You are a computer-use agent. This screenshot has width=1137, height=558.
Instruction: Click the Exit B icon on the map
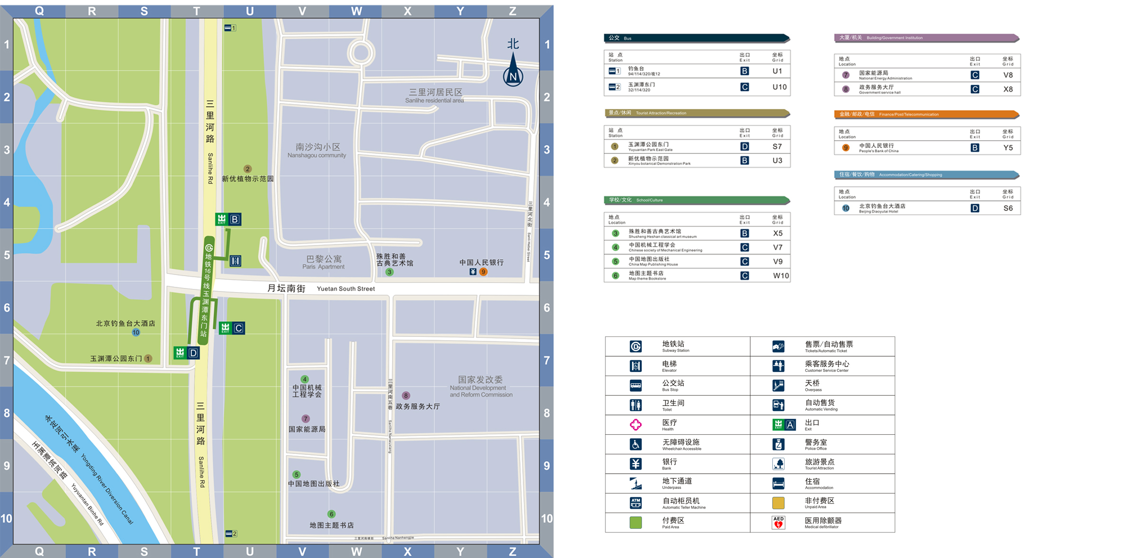pos(228,219)
